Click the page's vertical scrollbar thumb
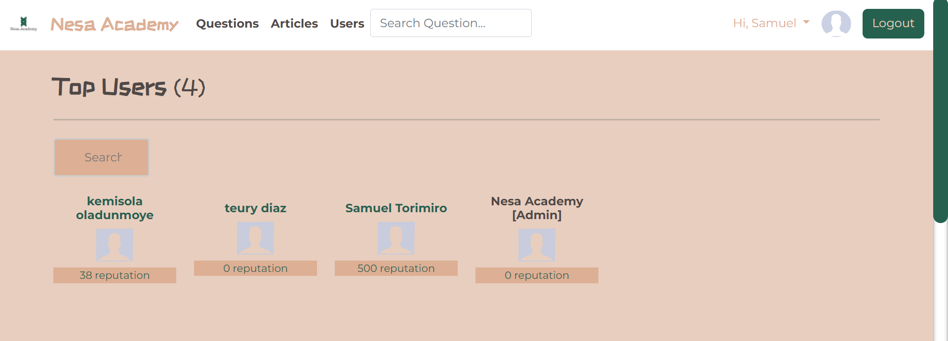Screen dimensions: 948x341 [x=940, y=111]
